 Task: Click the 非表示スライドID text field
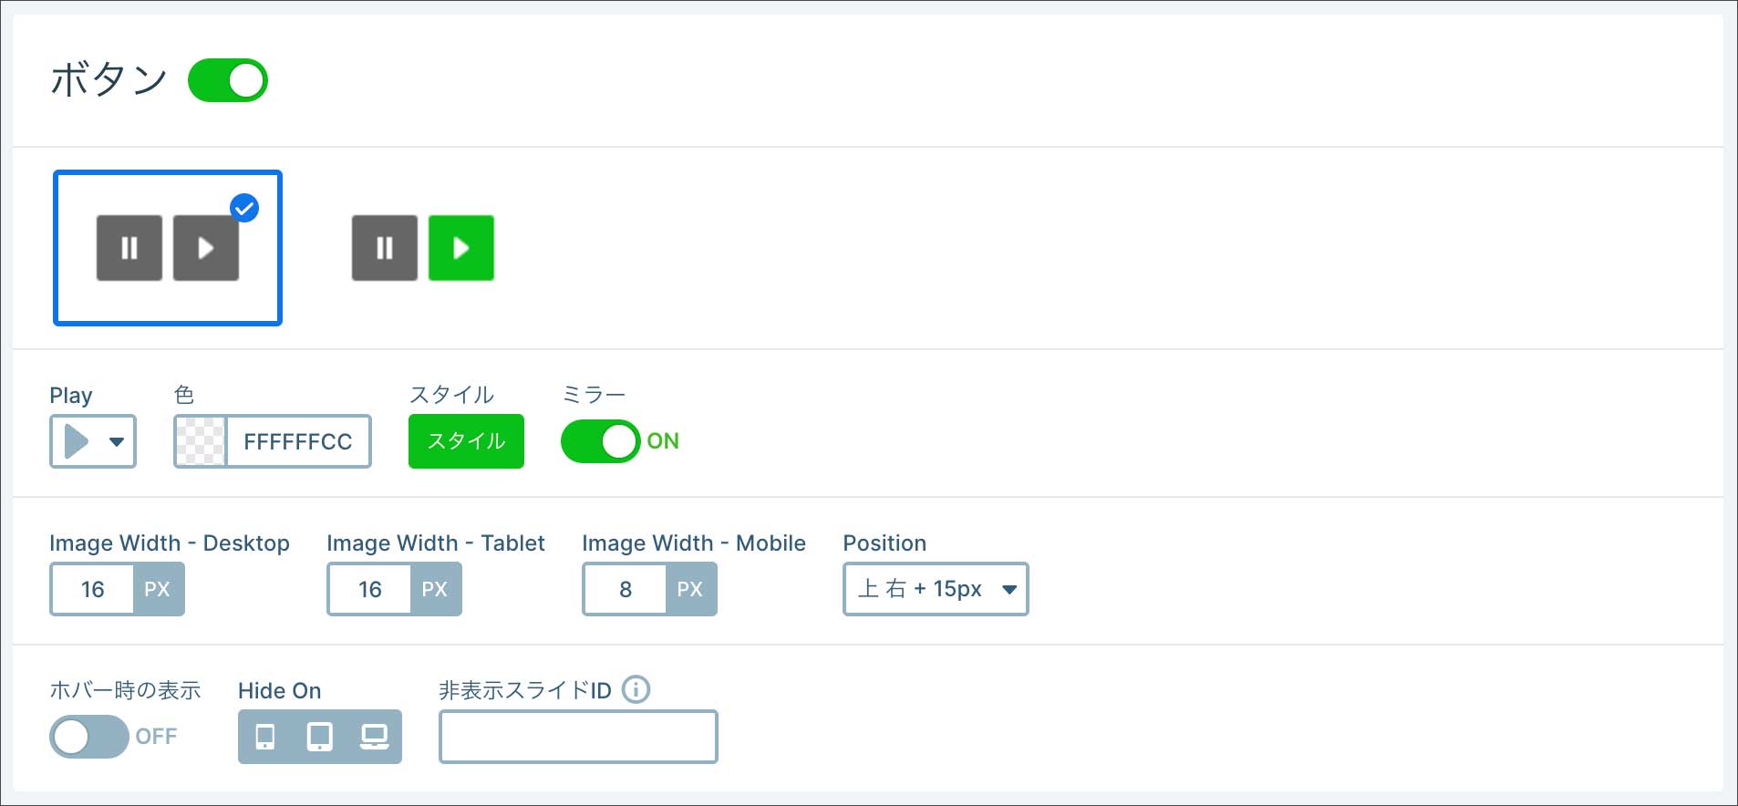click(x=578, y=736)
